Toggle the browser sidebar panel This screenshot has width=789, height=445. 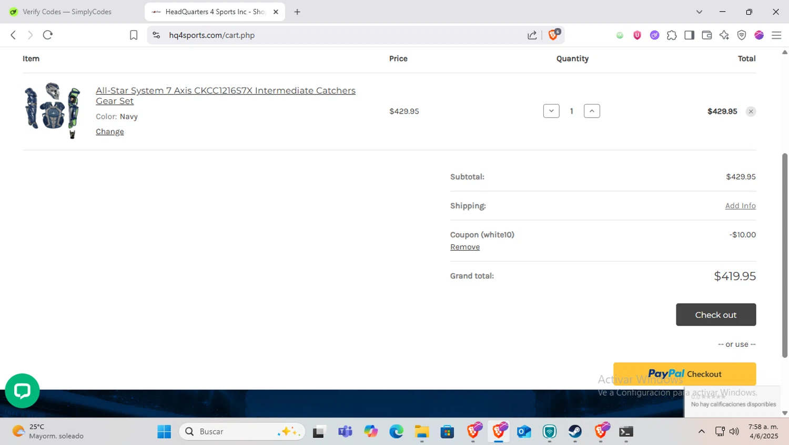pyautogui.click(x=689, y=35)
